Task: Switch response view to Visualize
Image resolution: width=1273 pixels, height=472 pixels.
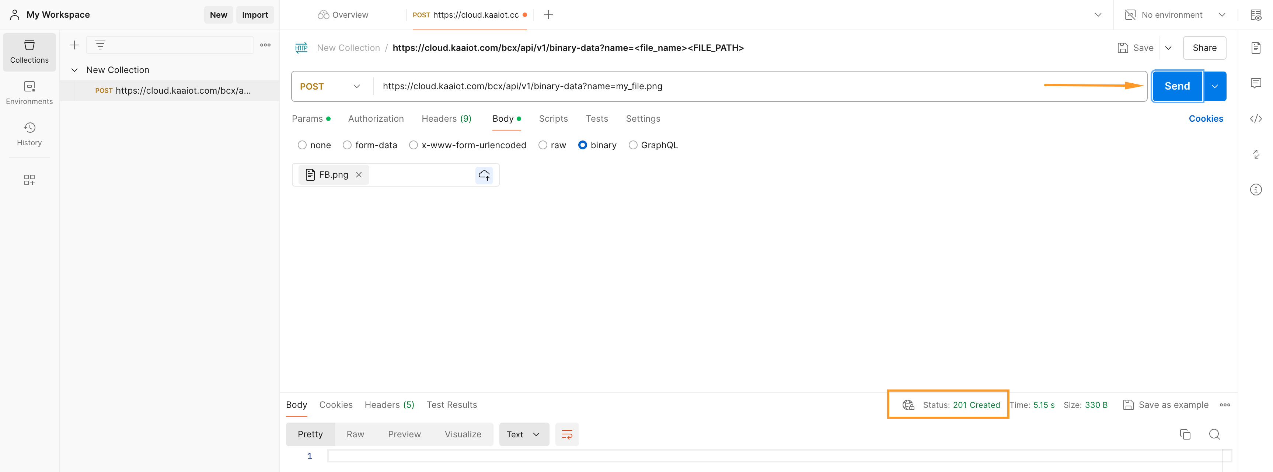Action: 463,434
